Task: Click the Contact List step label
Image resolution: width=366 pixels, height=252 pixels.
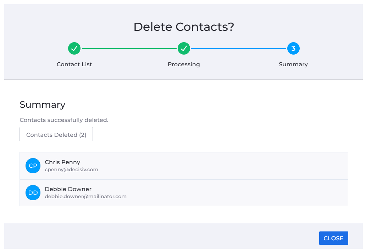Action: click(x=74, y=65)
